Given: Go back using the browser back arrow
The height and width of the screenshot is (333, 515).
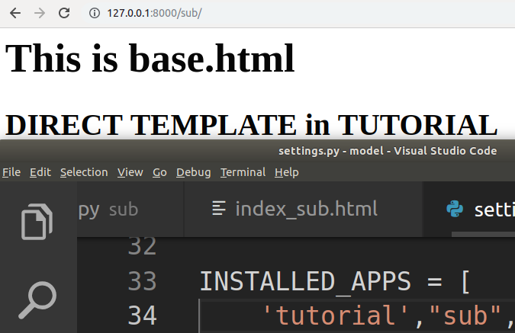Looking at the screenshot, I should coord(15,13).
